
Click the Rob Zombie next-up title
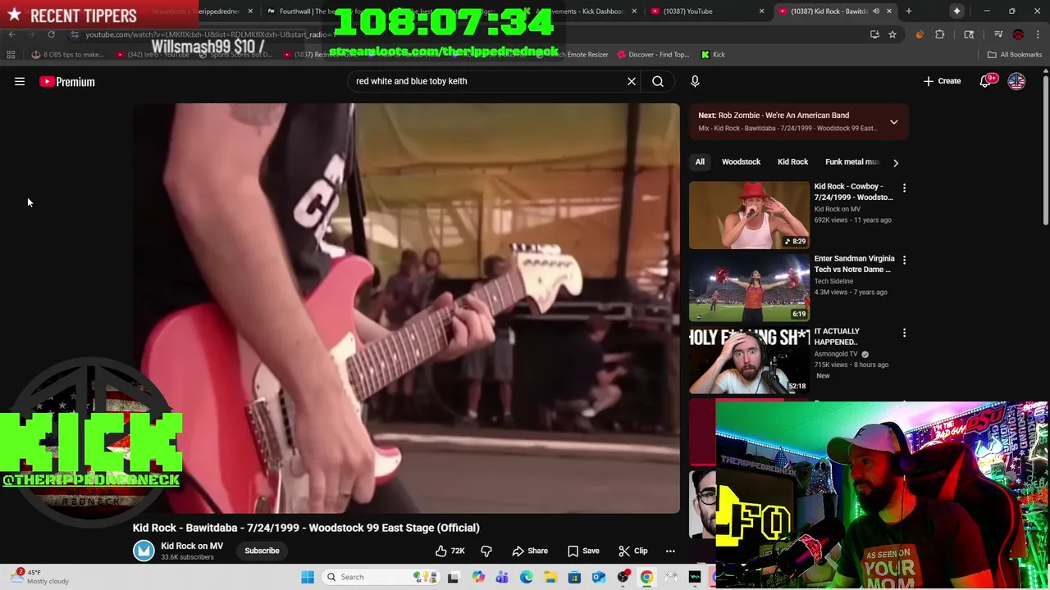tap(783, 116)
